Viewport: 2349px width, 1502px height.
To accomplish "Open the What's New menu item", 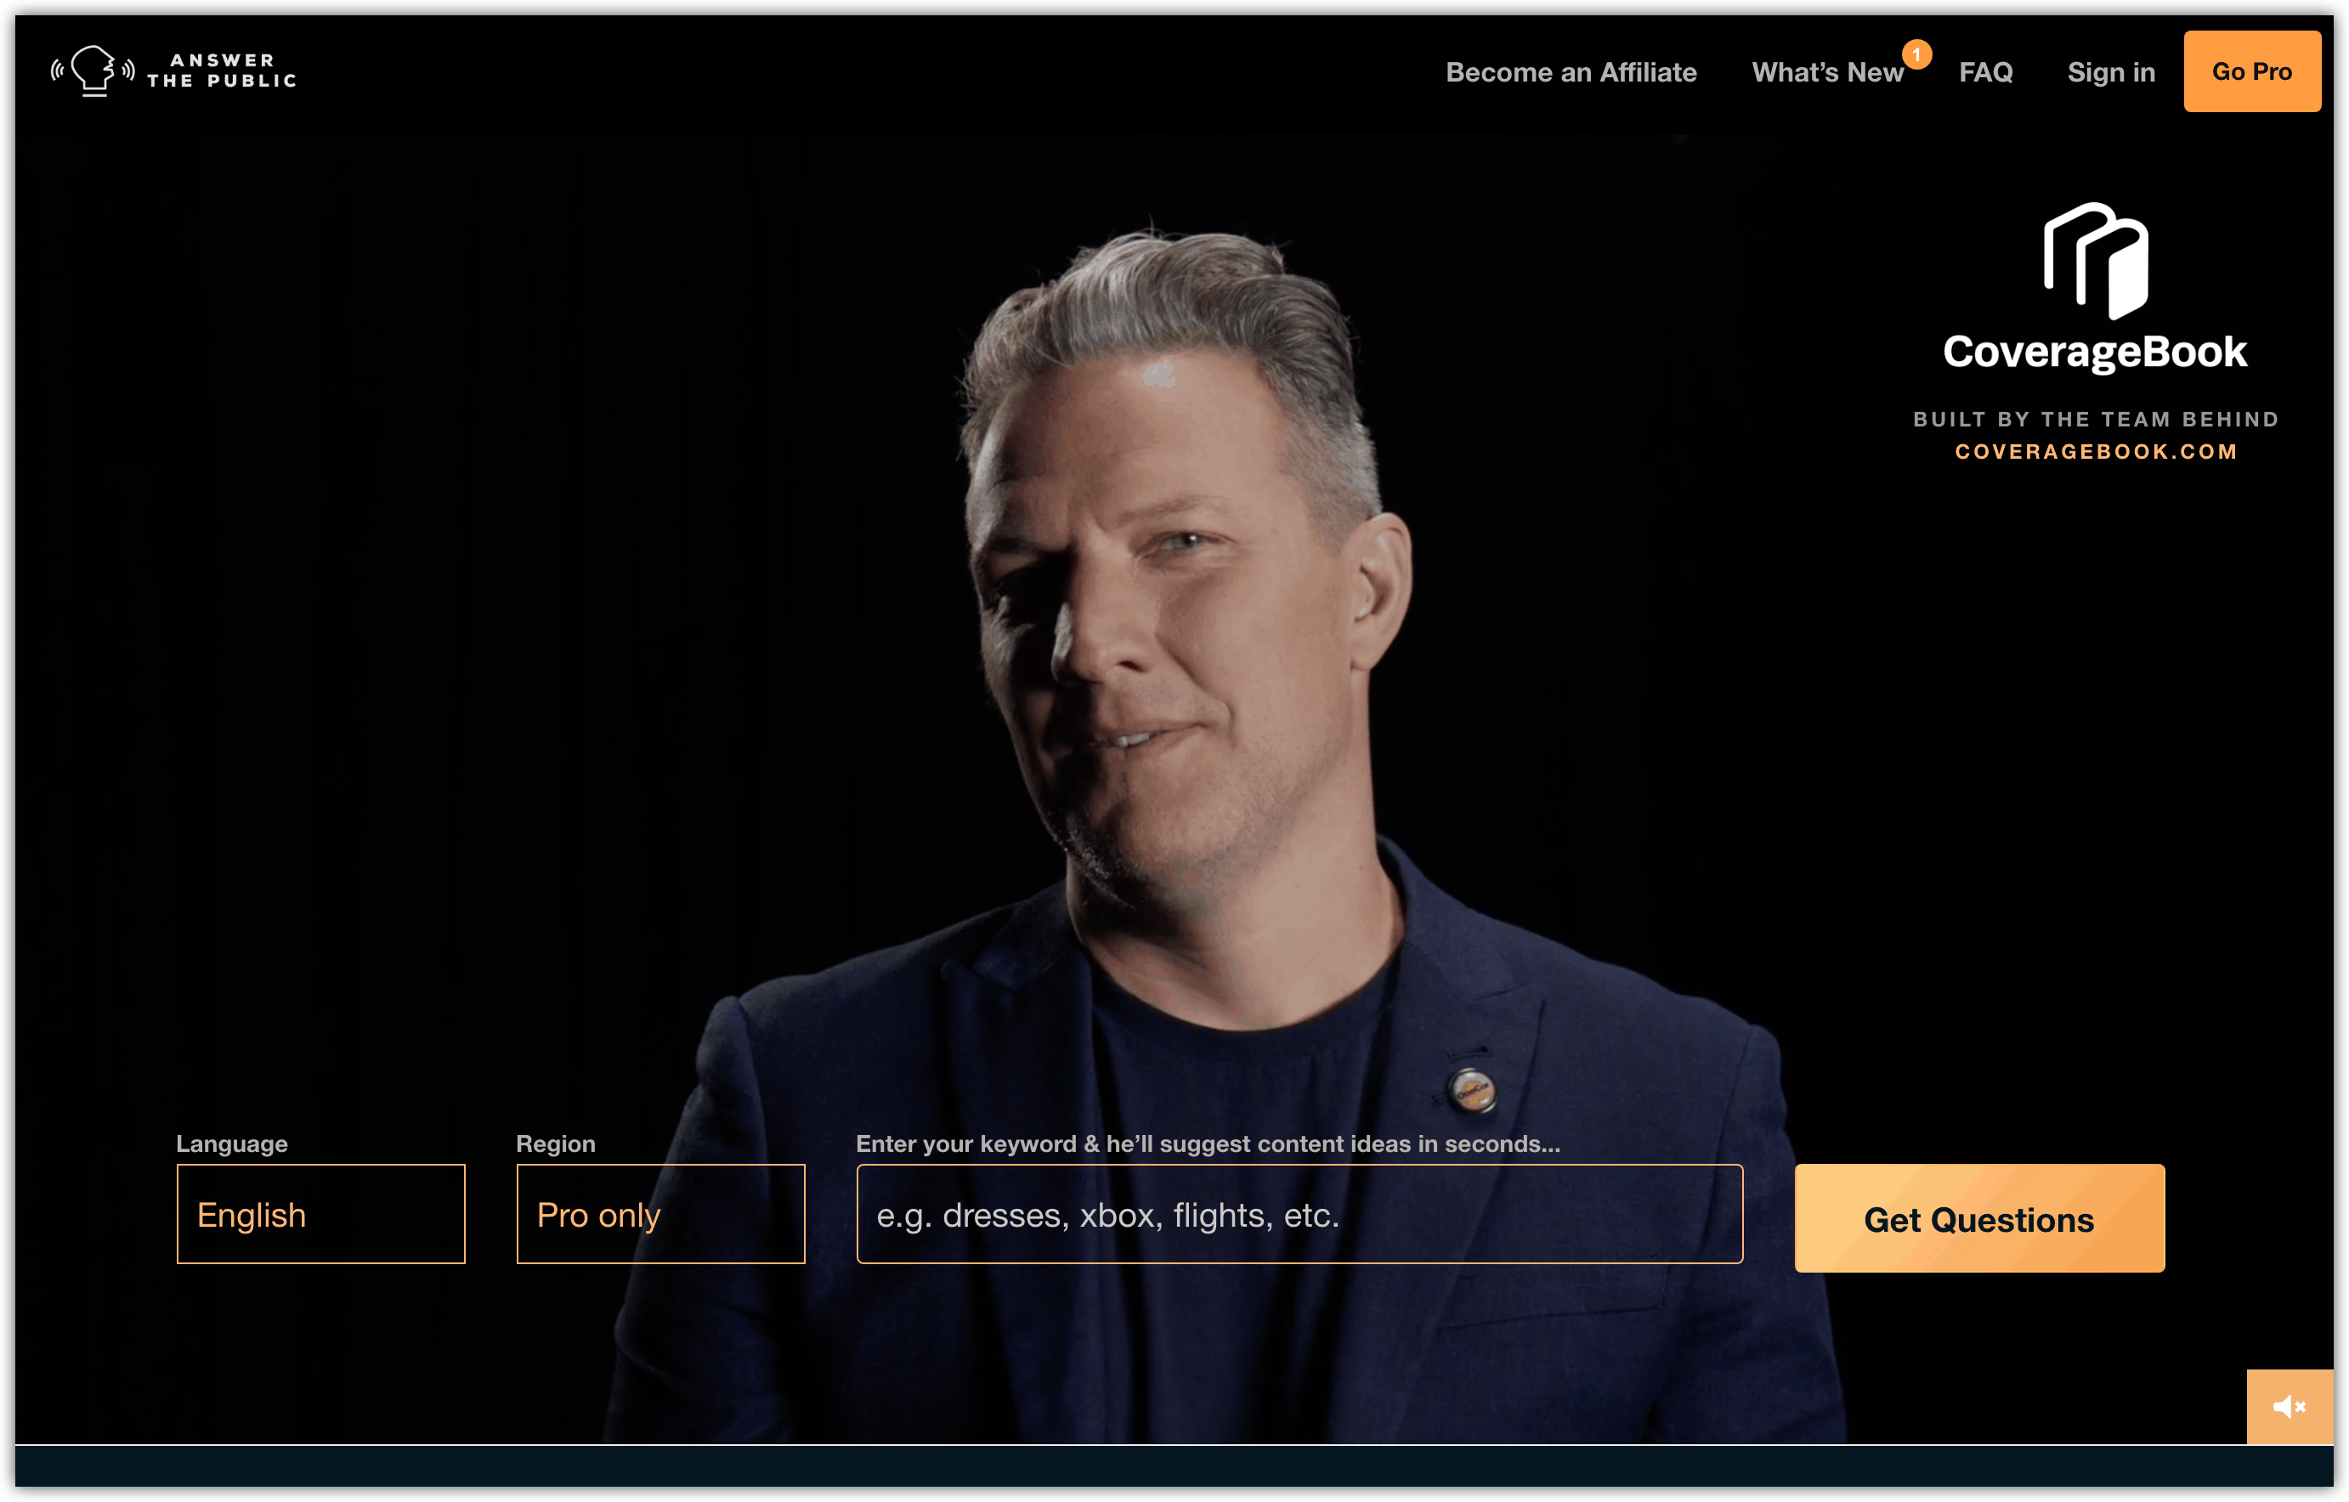I will 1827,72.
